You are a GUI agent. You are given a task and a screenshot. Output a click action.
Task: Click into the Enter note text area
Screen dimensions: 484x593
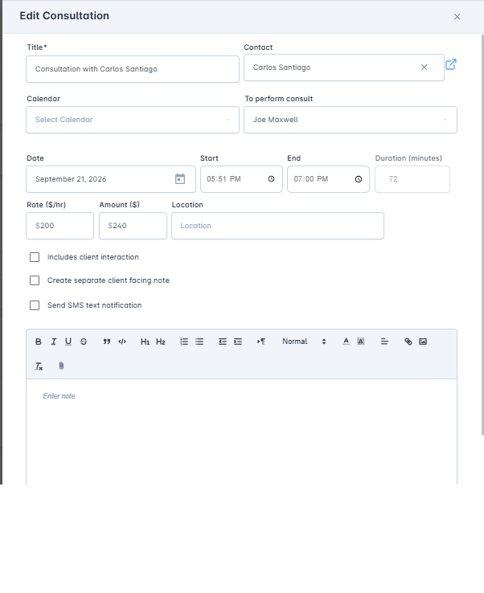pyautogui.click(x=241, y=431)
